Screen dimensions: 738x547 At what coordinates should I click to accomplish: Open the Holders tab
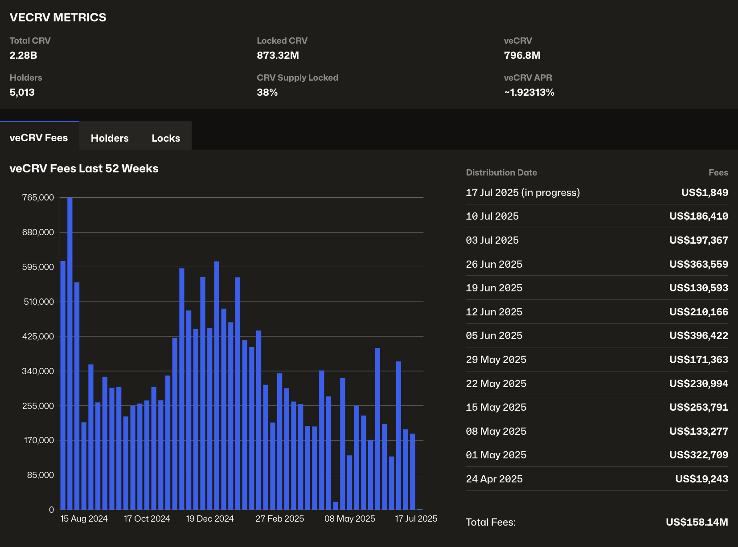(110, 138)
